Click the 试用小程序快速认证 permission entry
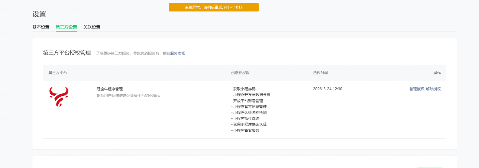 249,124
